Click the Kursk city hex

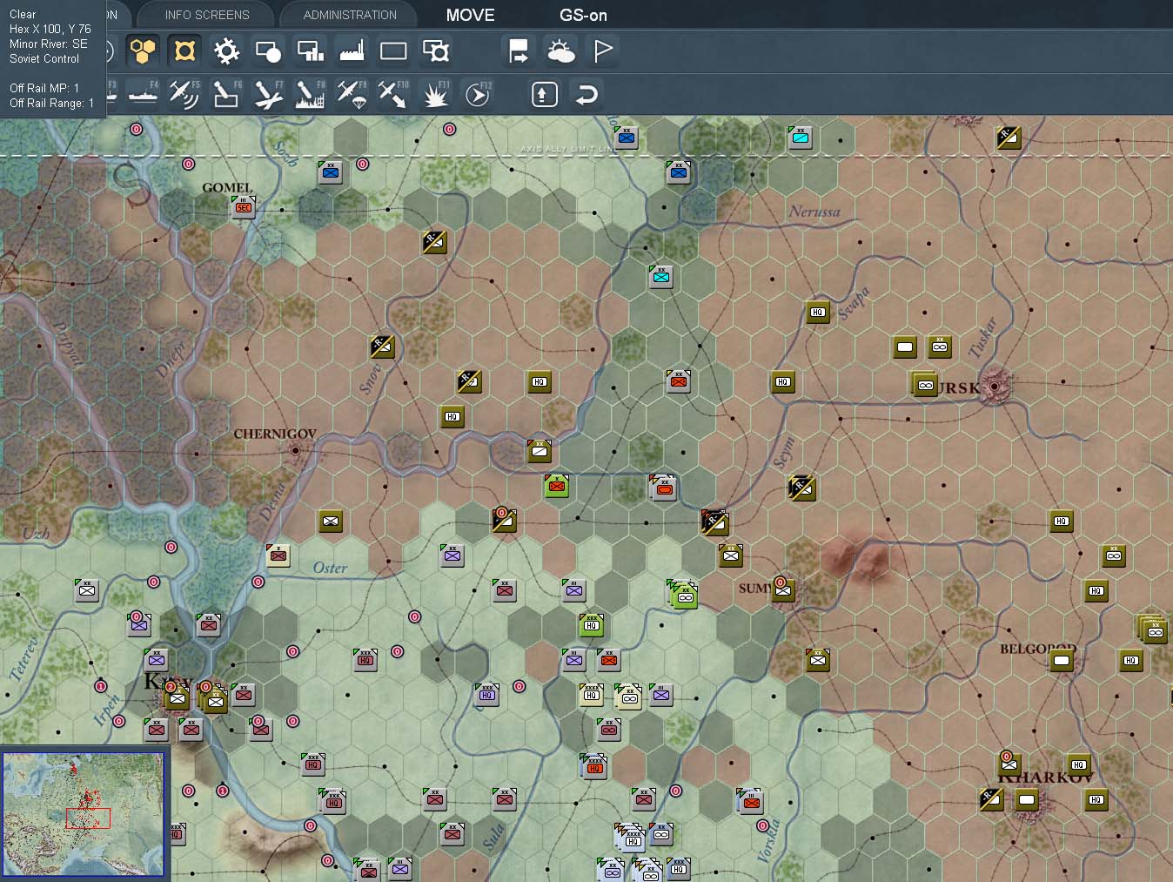[x=995, y=385]
